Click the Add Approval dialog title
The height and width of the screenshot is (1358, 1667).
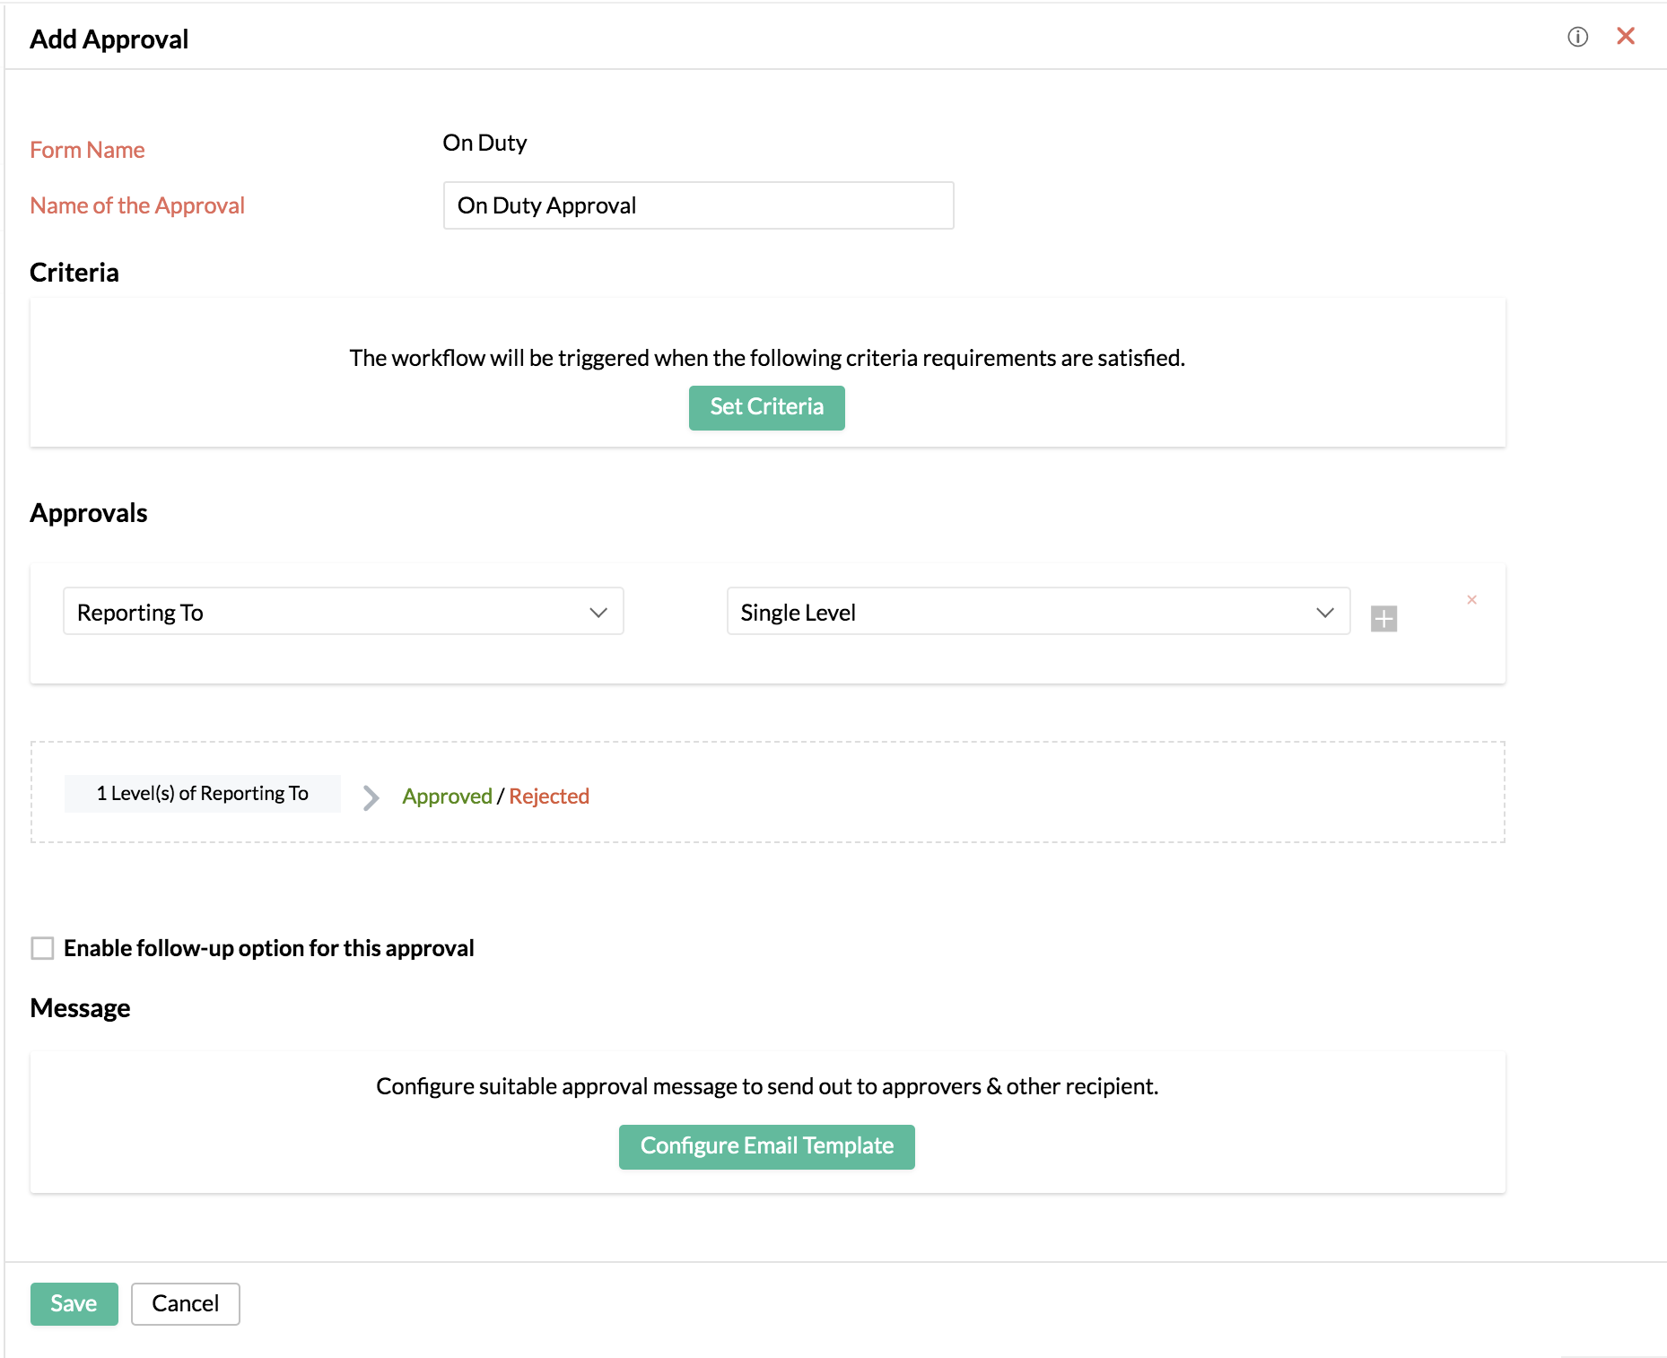pyautogui.click(x=109, y=39)
